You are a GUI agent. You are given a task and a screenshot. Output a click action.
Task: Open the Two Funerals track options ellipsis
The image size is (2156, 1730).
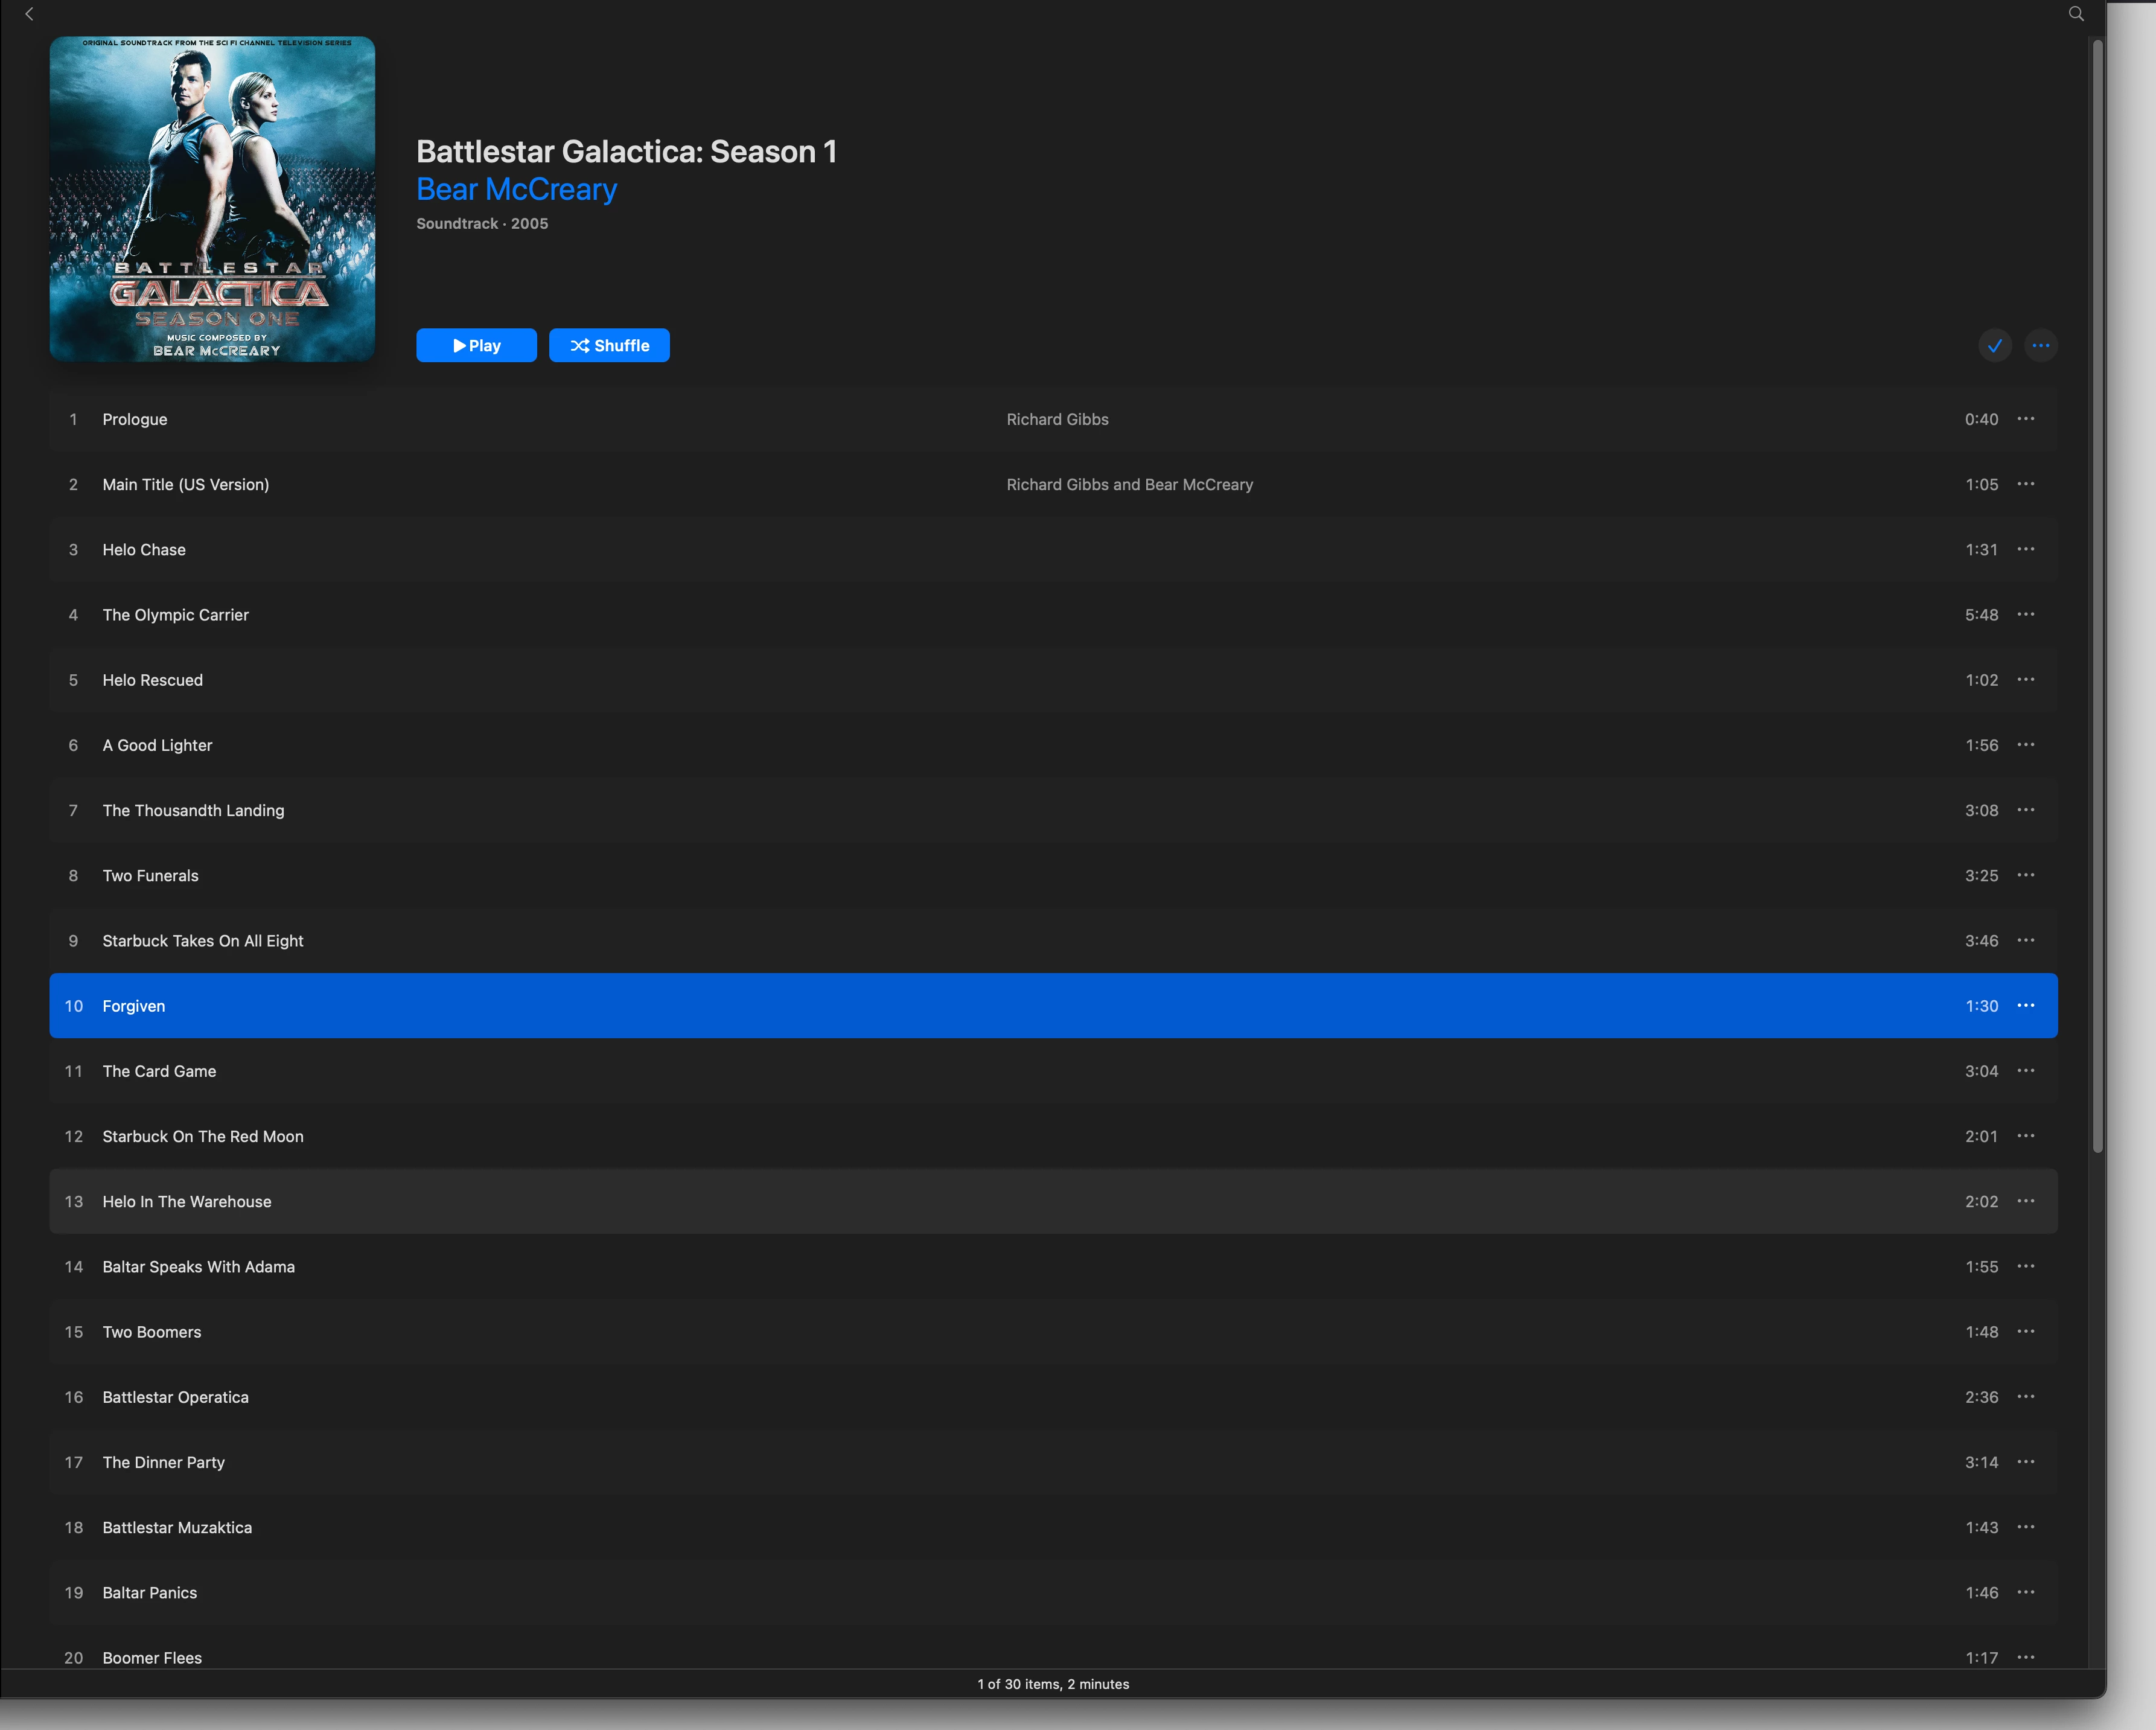2025,876
